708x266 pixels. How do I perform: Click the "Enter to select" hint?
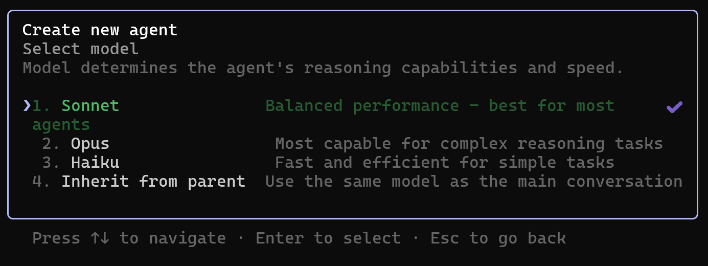(x=328, y=238)
